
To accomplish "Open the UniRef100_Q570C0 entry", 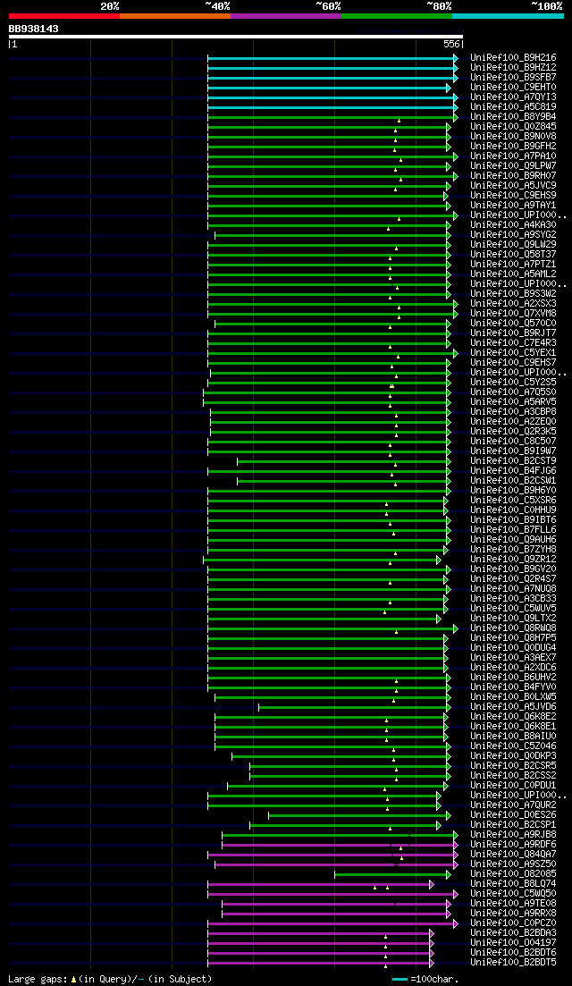I will (513, 324).
